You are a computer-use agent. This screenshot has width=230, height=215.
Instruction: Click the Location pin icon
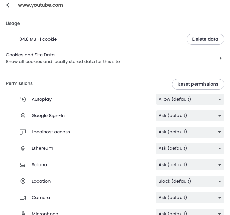pyautogui.click(x=23, y=181)
